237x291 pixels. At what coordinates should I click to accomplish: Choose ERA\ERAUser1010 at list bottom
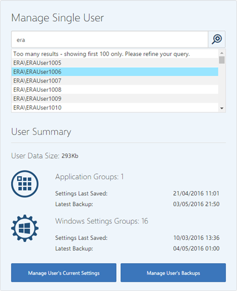(115, 107)
